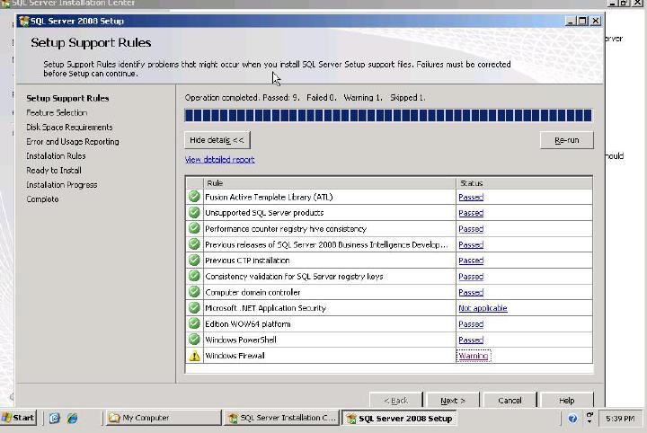The height and width of the screenshot is (433, 647).
Task: Open the Not applicable status link
Action: [x=483, y=308]
